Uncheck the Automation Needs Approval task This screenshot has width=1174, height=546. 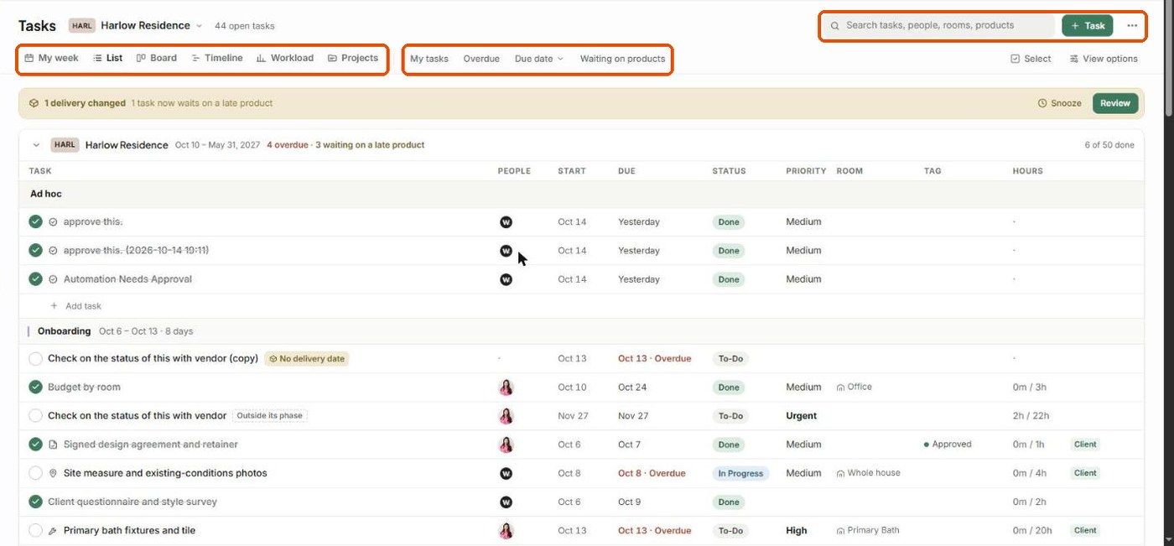pos(35,278)
